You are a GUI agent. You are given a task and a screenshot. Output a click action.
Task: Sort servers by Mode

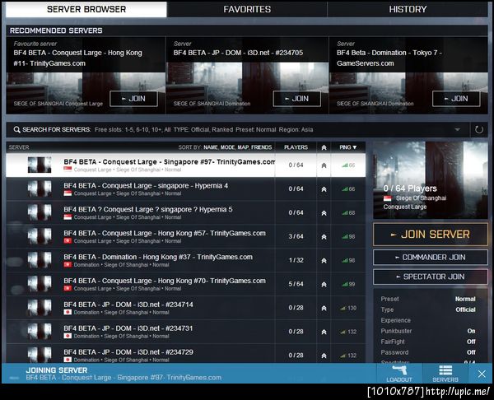(227, 147)
